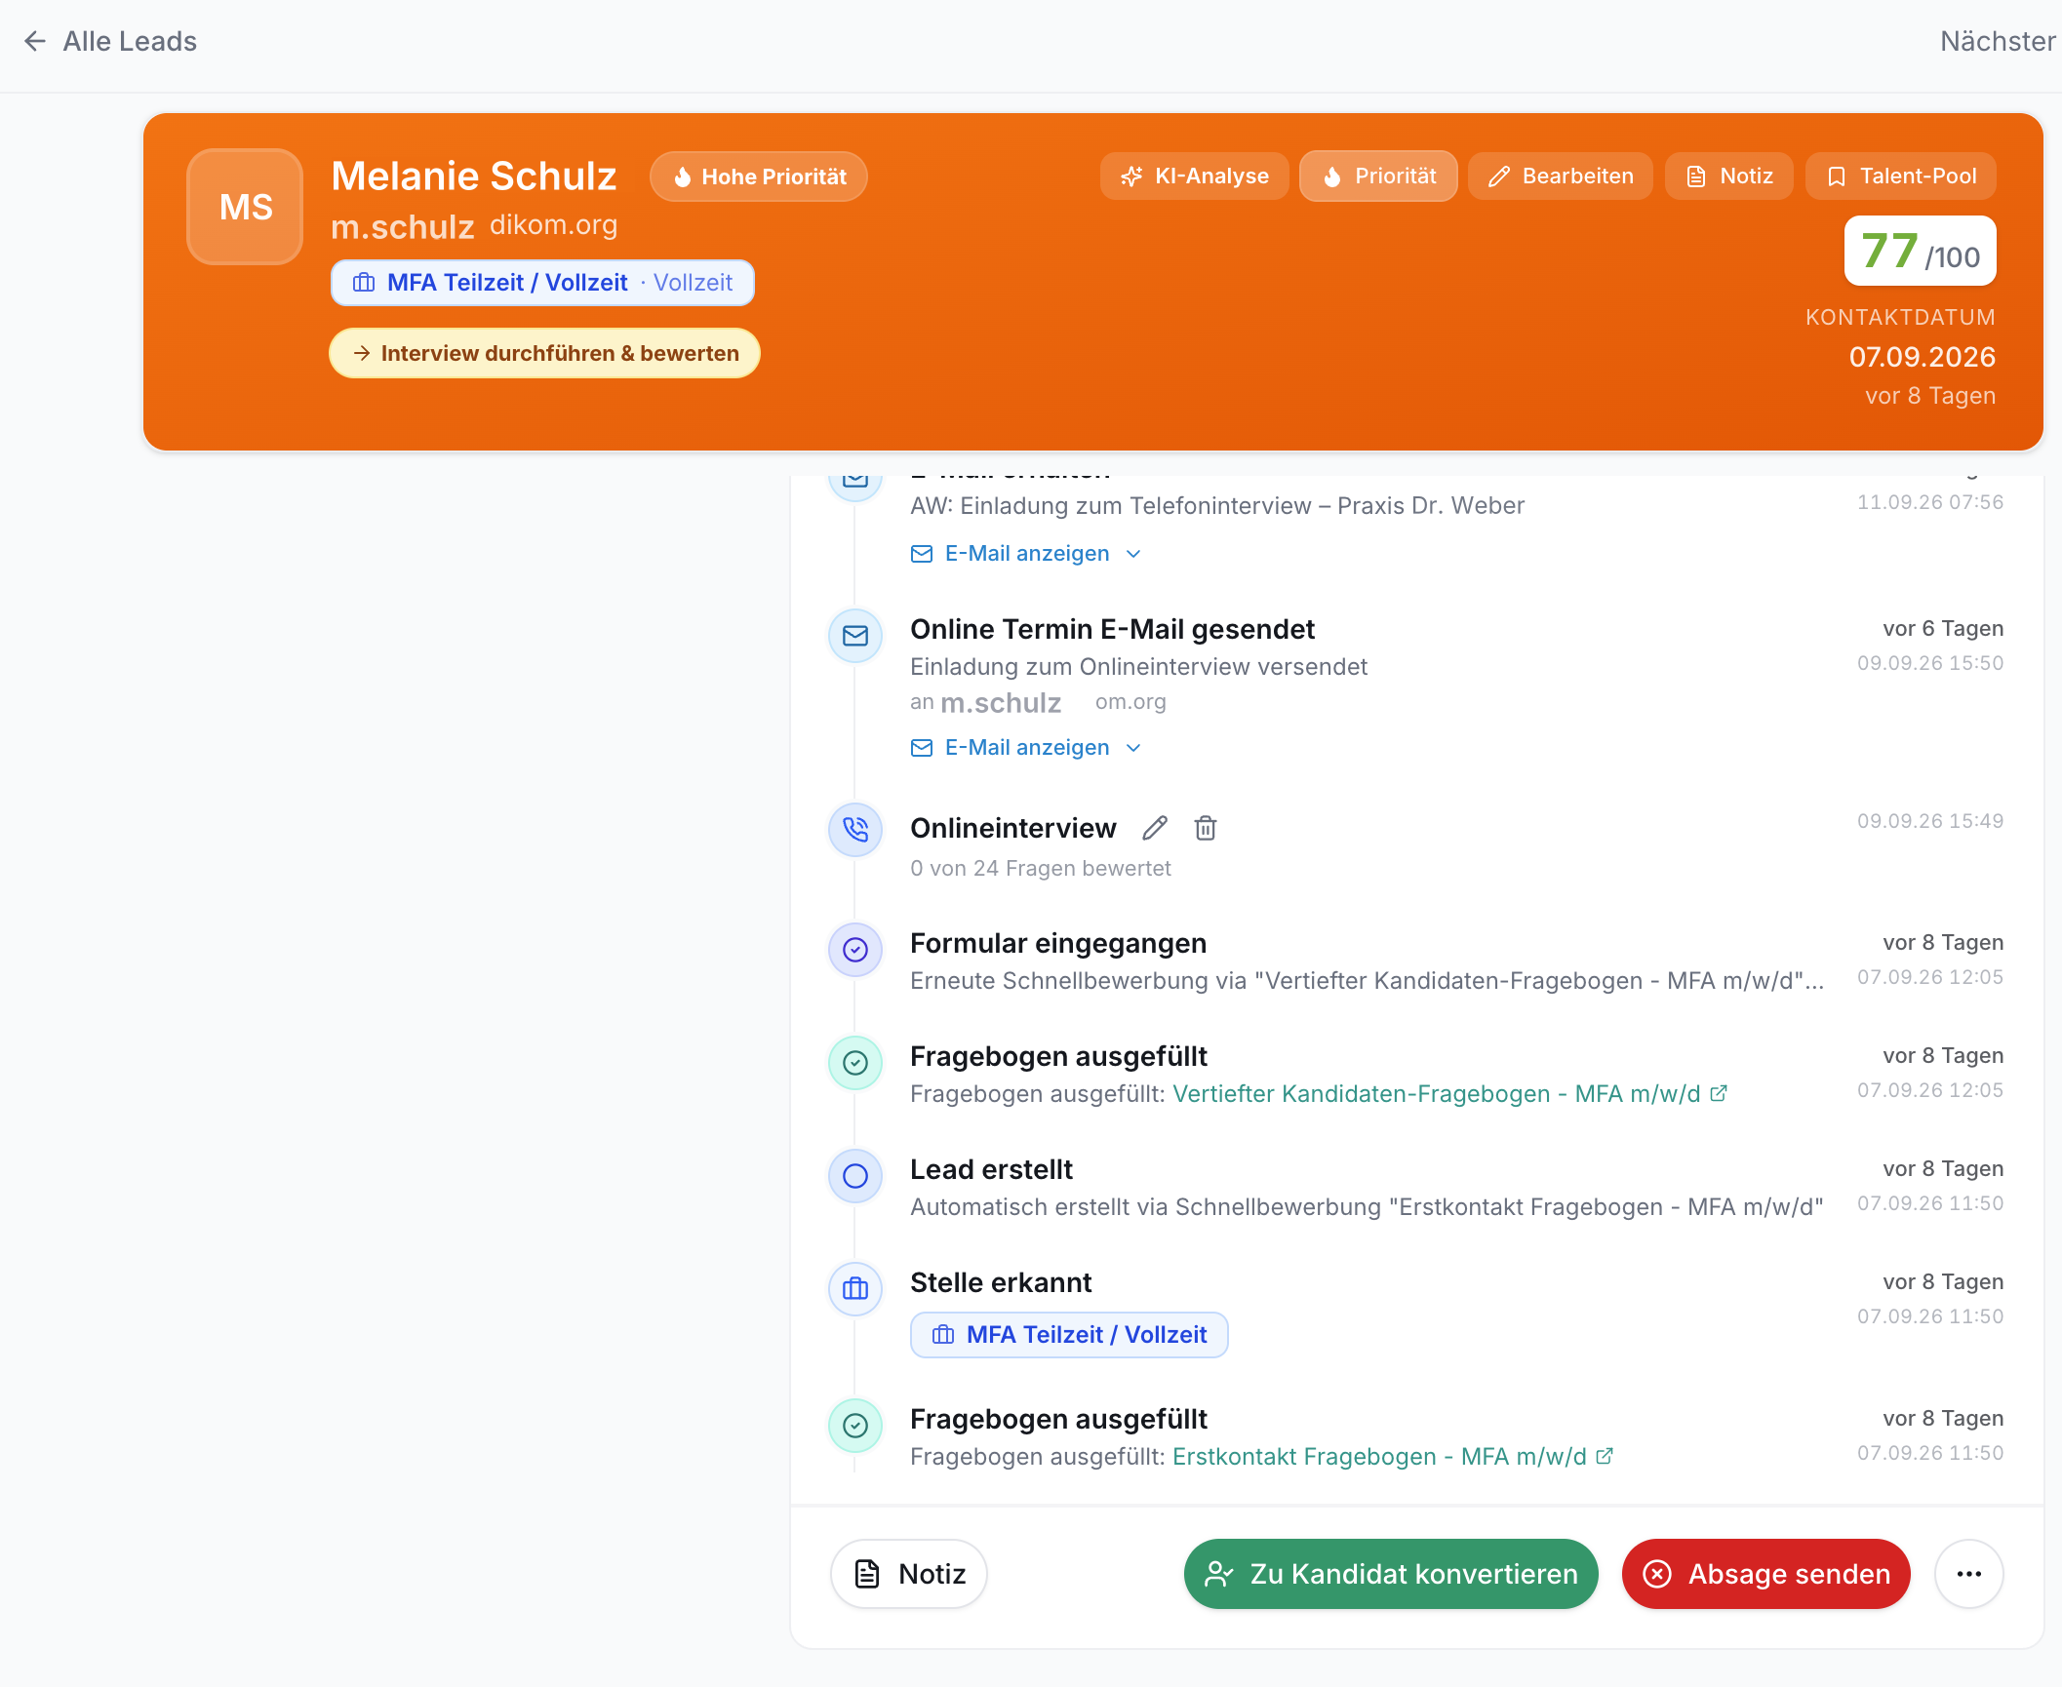Viewport: 2062px width, 1687px height.
Task: Click the MS avatar of Melanie Schulz
Action: (x=245, y=207)
